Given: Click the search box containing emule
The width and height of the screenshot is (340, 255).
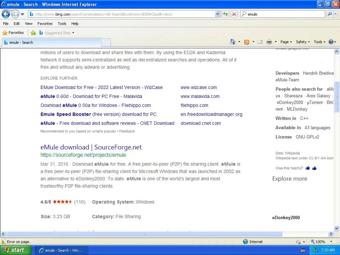Looking at the screenshot, I should (283, 14).
